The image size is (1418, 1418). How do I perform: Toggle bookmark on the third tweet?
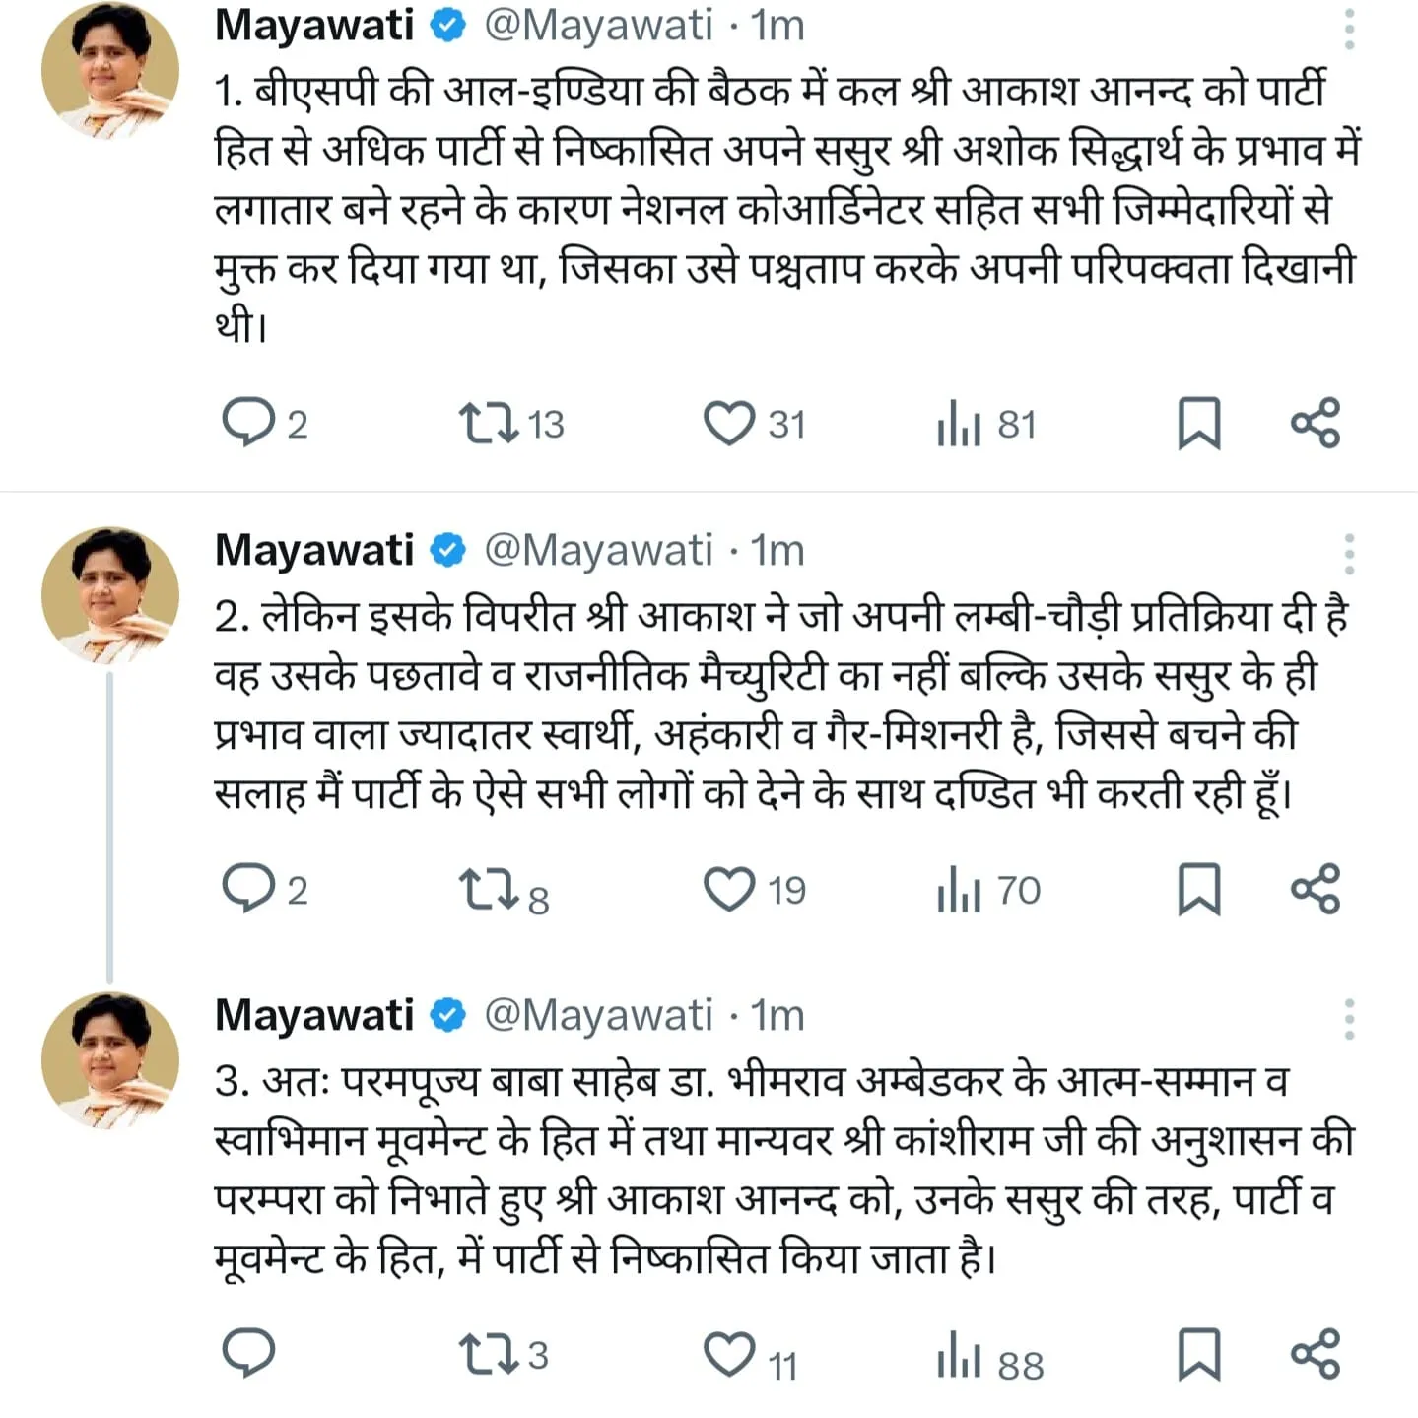[1200, 1355]
